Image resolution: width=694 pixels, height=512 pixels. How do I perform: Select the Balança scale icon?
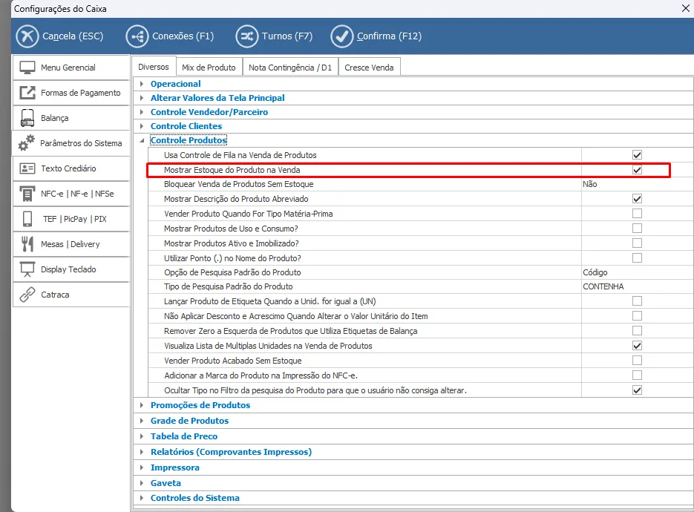pyautogui.click(x=27, y=118)
